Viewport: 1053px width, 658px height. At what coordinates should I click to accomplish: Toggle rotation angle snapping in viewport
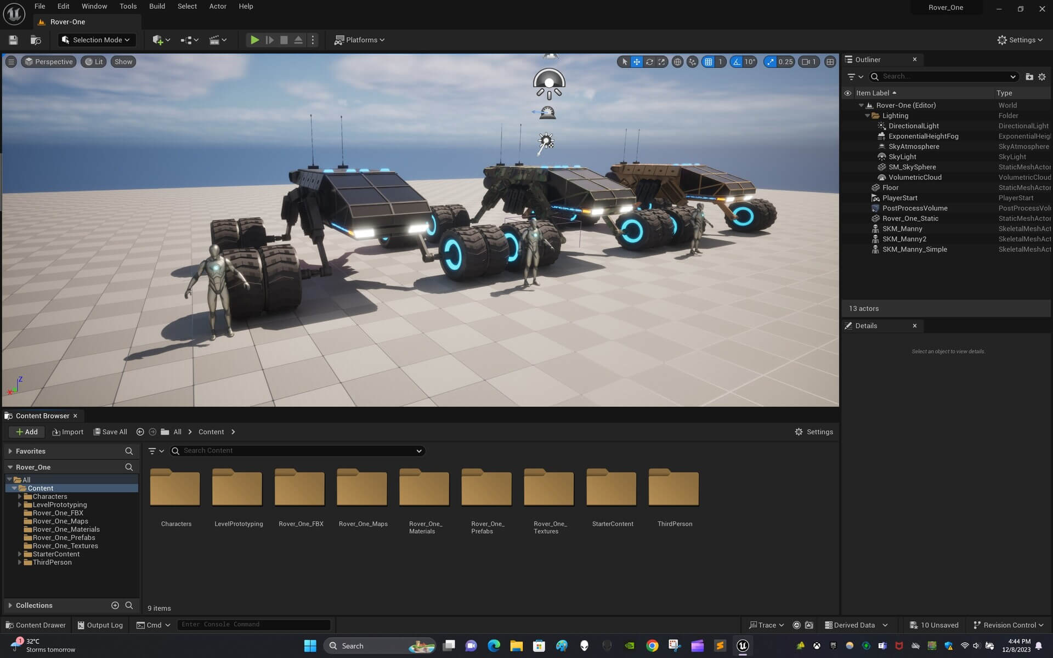point(737,62)
